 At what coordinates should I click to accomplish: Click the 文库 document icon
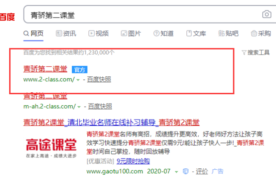click(x=189, y=33)
